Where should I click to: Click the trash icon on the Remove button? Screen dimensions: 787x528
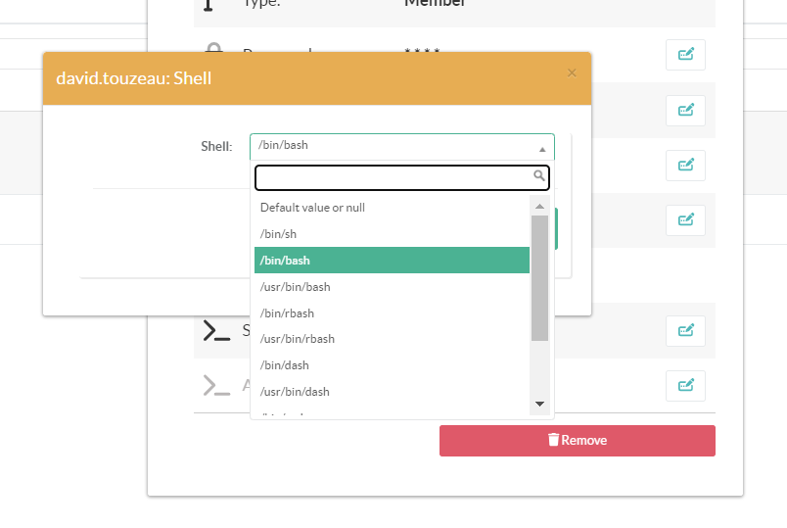(x=553, y=441)
